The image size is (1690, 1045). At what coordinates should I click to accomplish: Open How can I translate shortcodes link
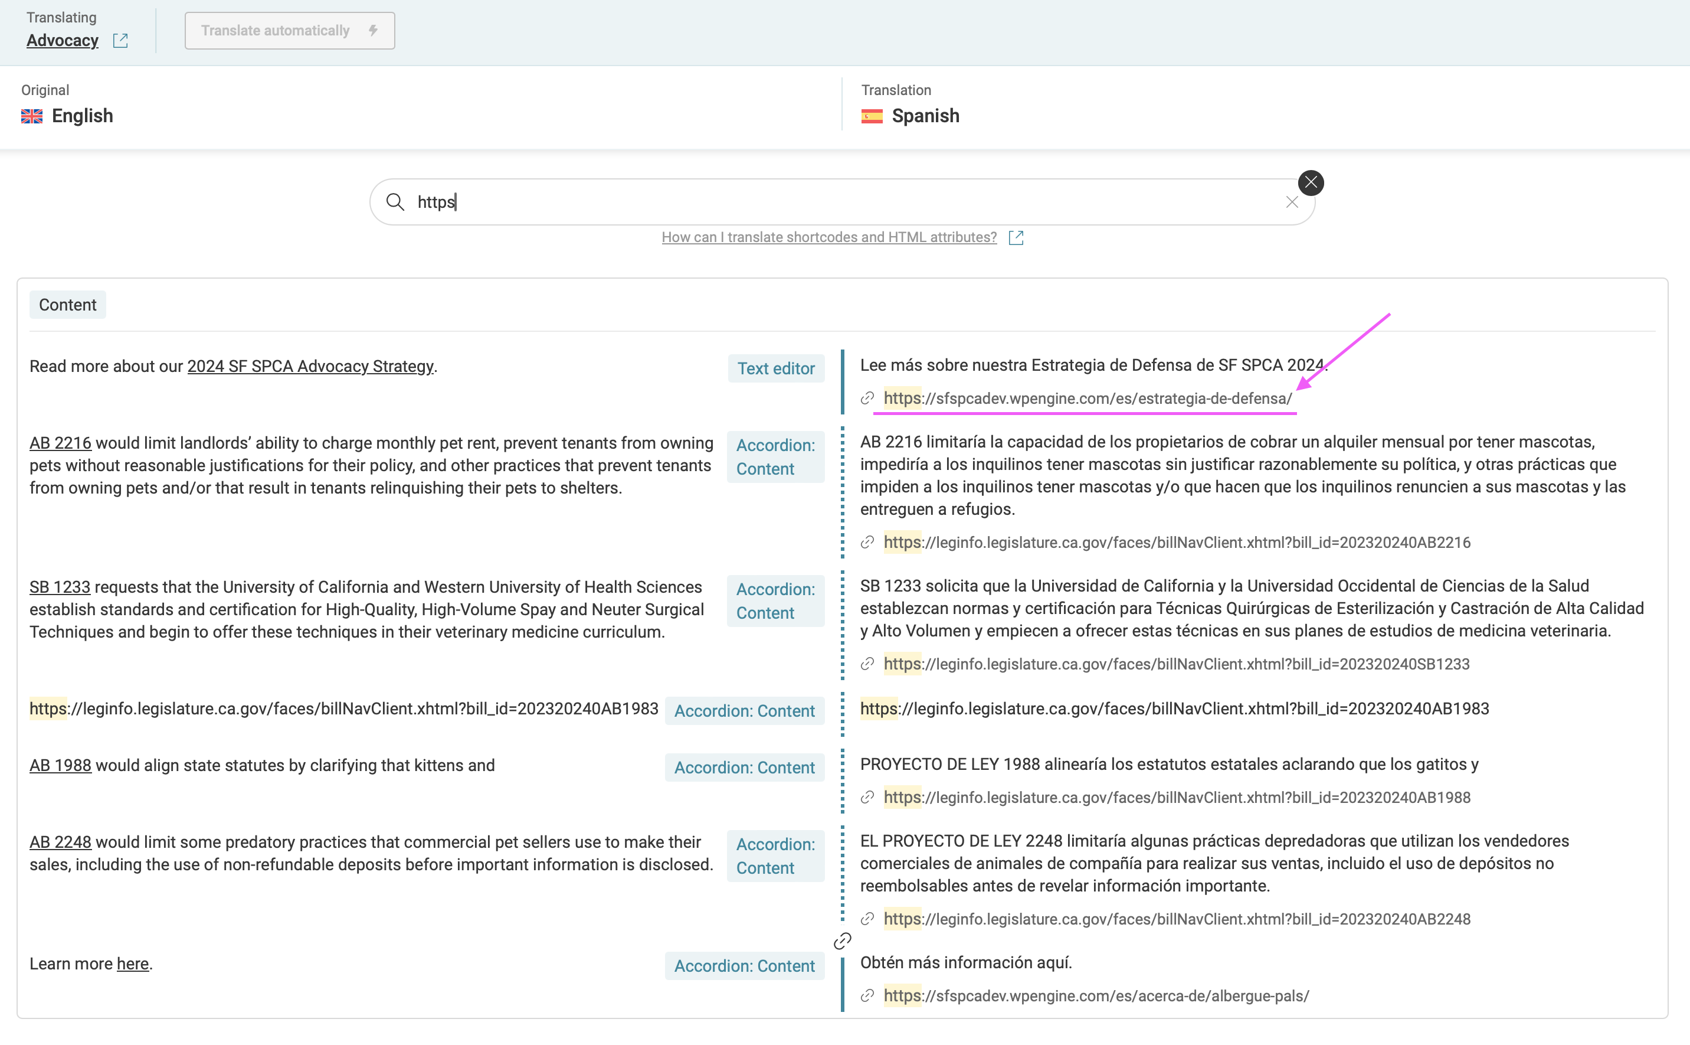[x=828, y=237]
